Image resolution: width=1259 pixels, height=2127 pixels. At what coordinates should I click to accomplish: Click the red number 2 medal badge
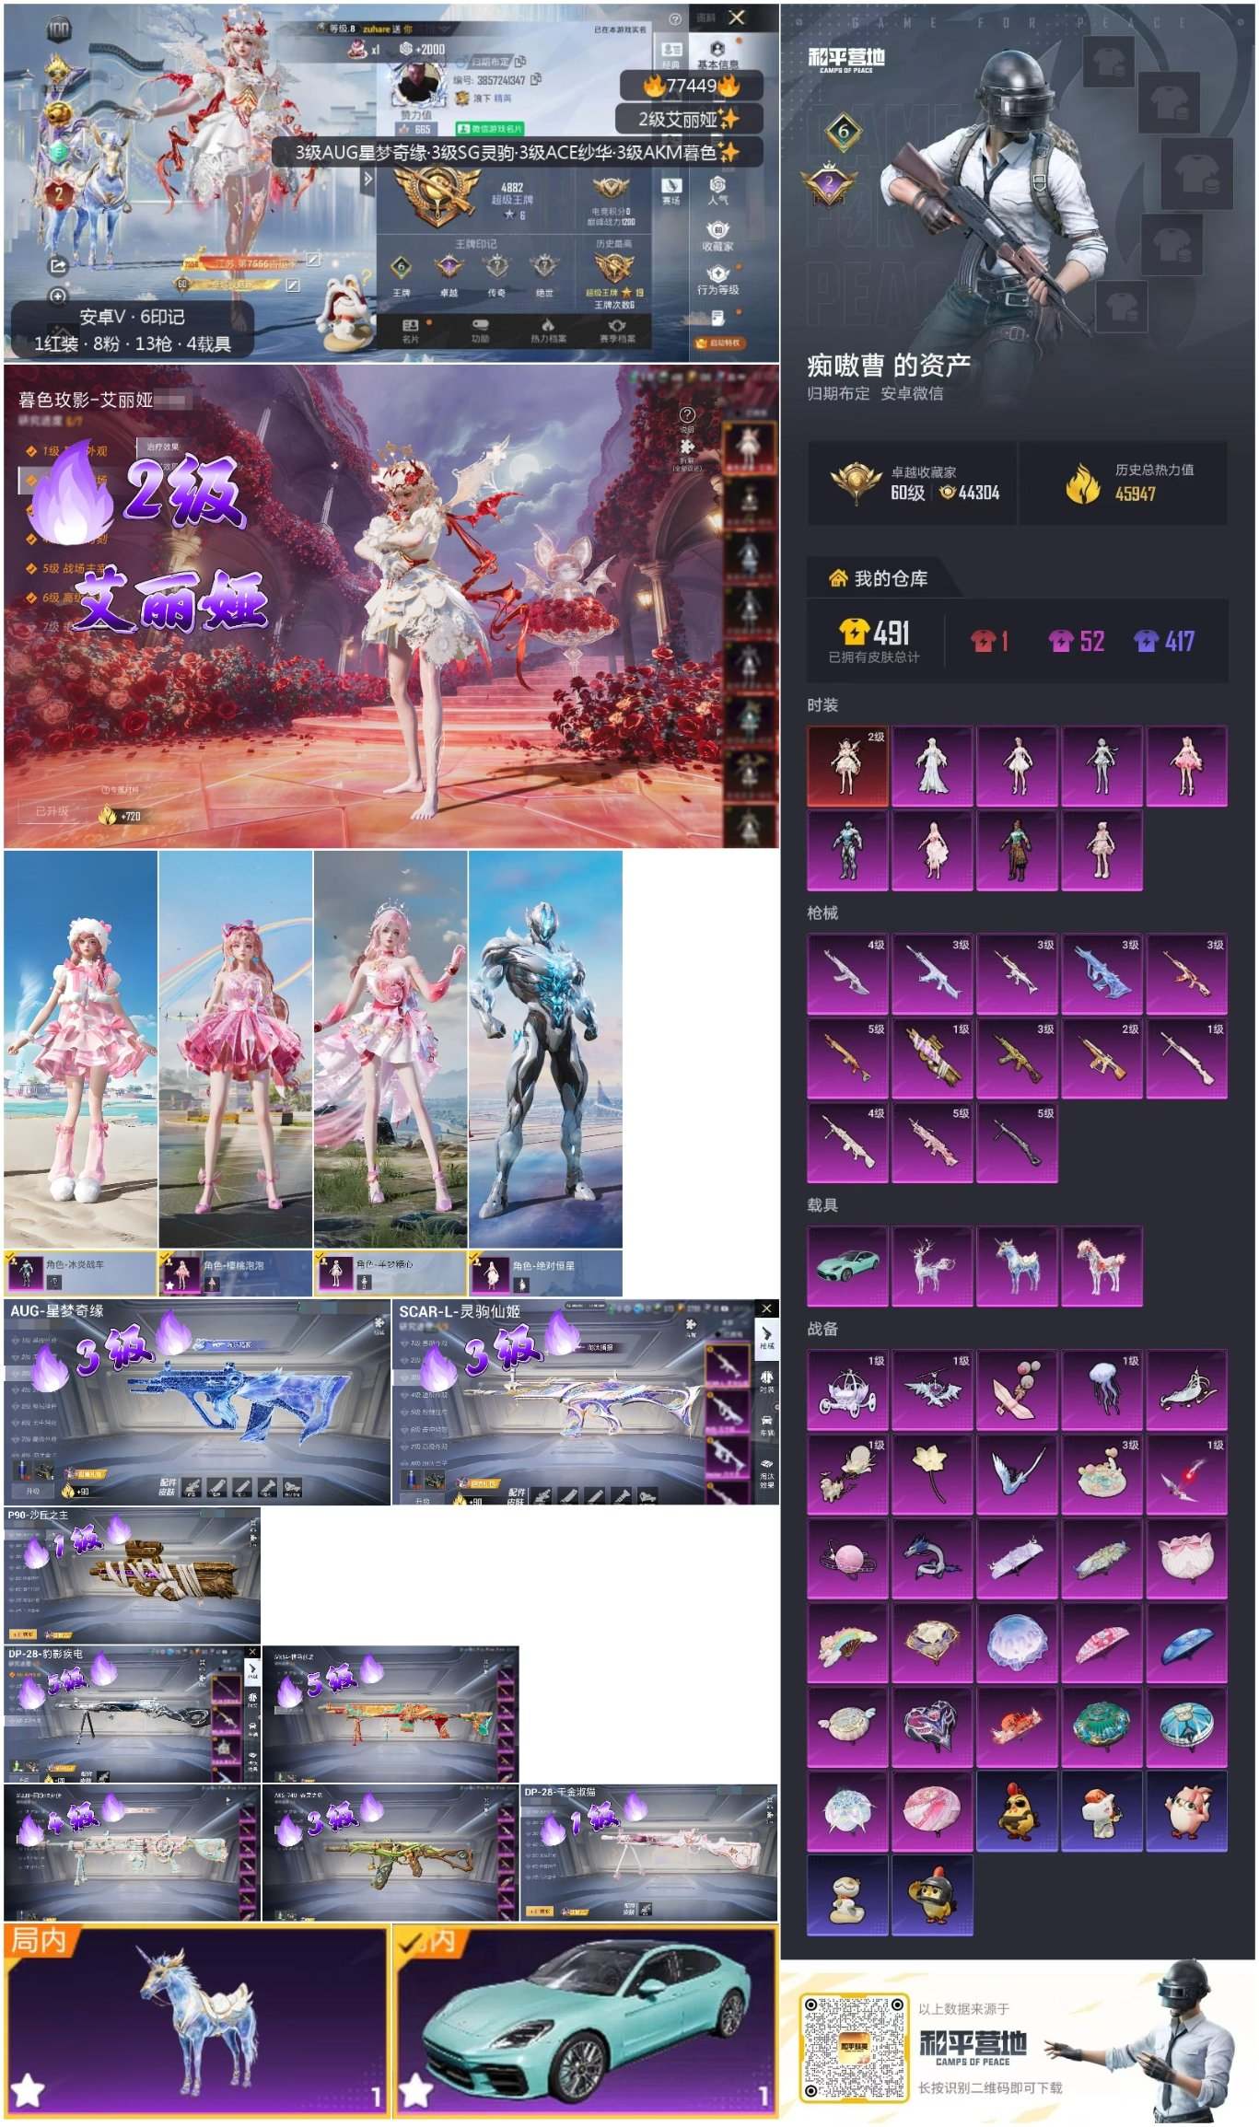click(58, 193)
